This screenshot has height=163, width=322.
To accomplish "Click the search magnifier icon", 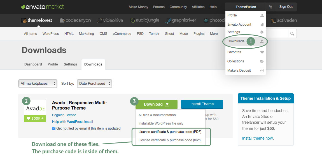I will click(292, 33).
